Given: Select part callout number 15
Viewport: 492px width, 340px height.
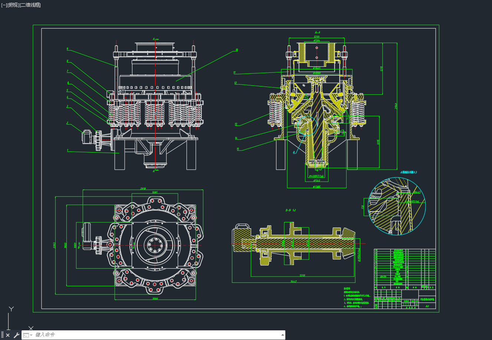Looking at the screenshot, I should click(238, 149).
